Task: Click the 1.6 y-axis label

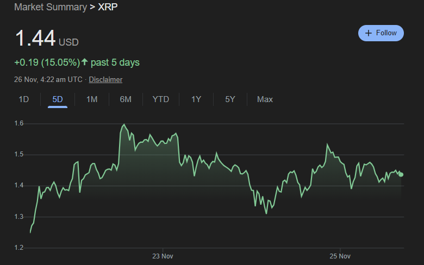Action: [19, 123]
